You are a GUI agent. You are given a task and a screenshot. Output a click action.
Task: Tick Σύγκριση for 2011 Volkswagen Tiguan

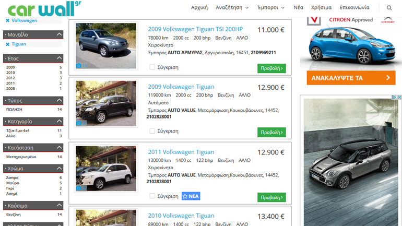152,196
